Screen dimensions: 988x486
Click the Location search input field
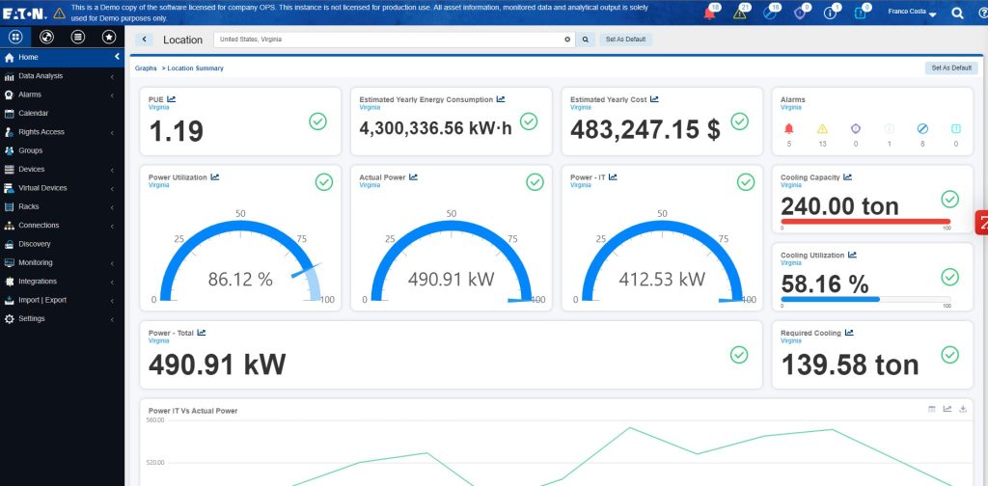pos(390,39)
